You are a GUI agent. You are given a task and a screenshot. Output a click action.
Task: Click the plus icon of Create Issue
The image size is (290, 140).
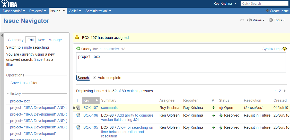268,11
